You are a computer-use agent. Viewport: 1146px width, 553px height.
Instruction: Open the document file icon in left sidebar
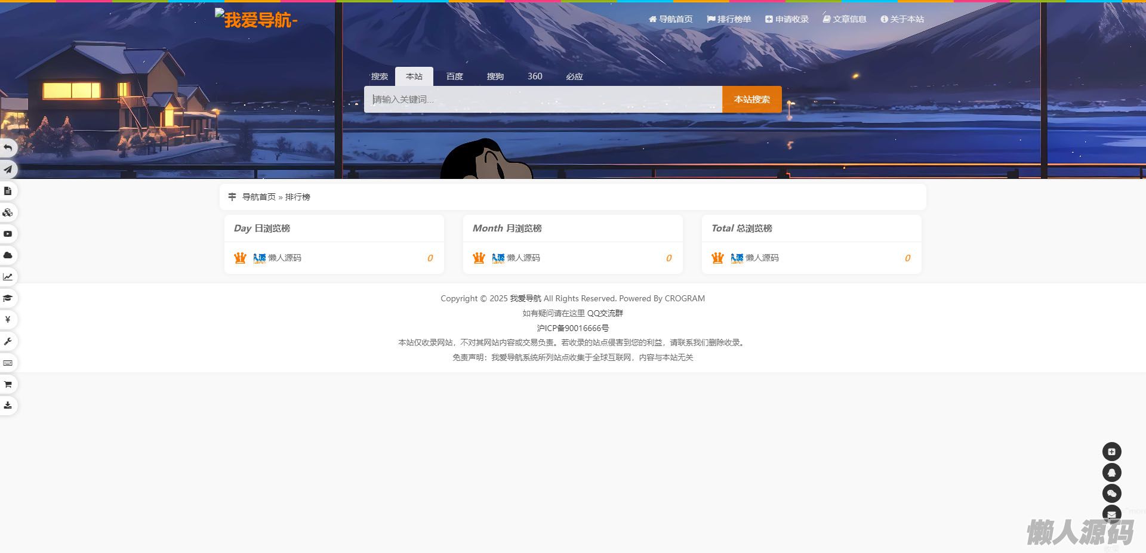pos(8,191)
